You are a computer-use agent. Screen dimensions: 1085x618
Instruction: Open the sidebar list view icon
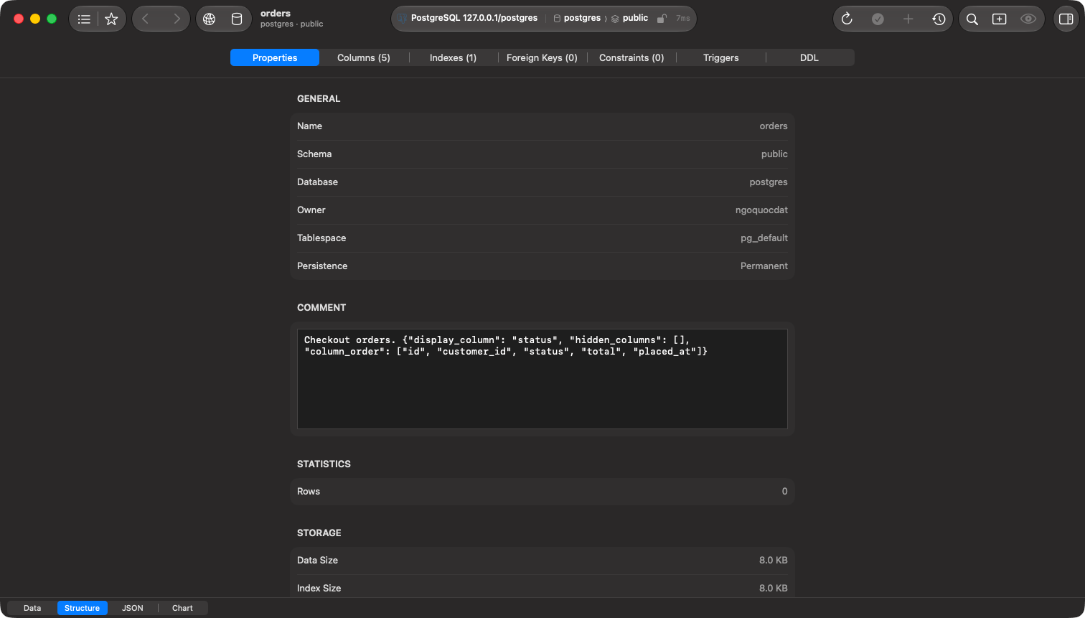(x=84, y=19)
